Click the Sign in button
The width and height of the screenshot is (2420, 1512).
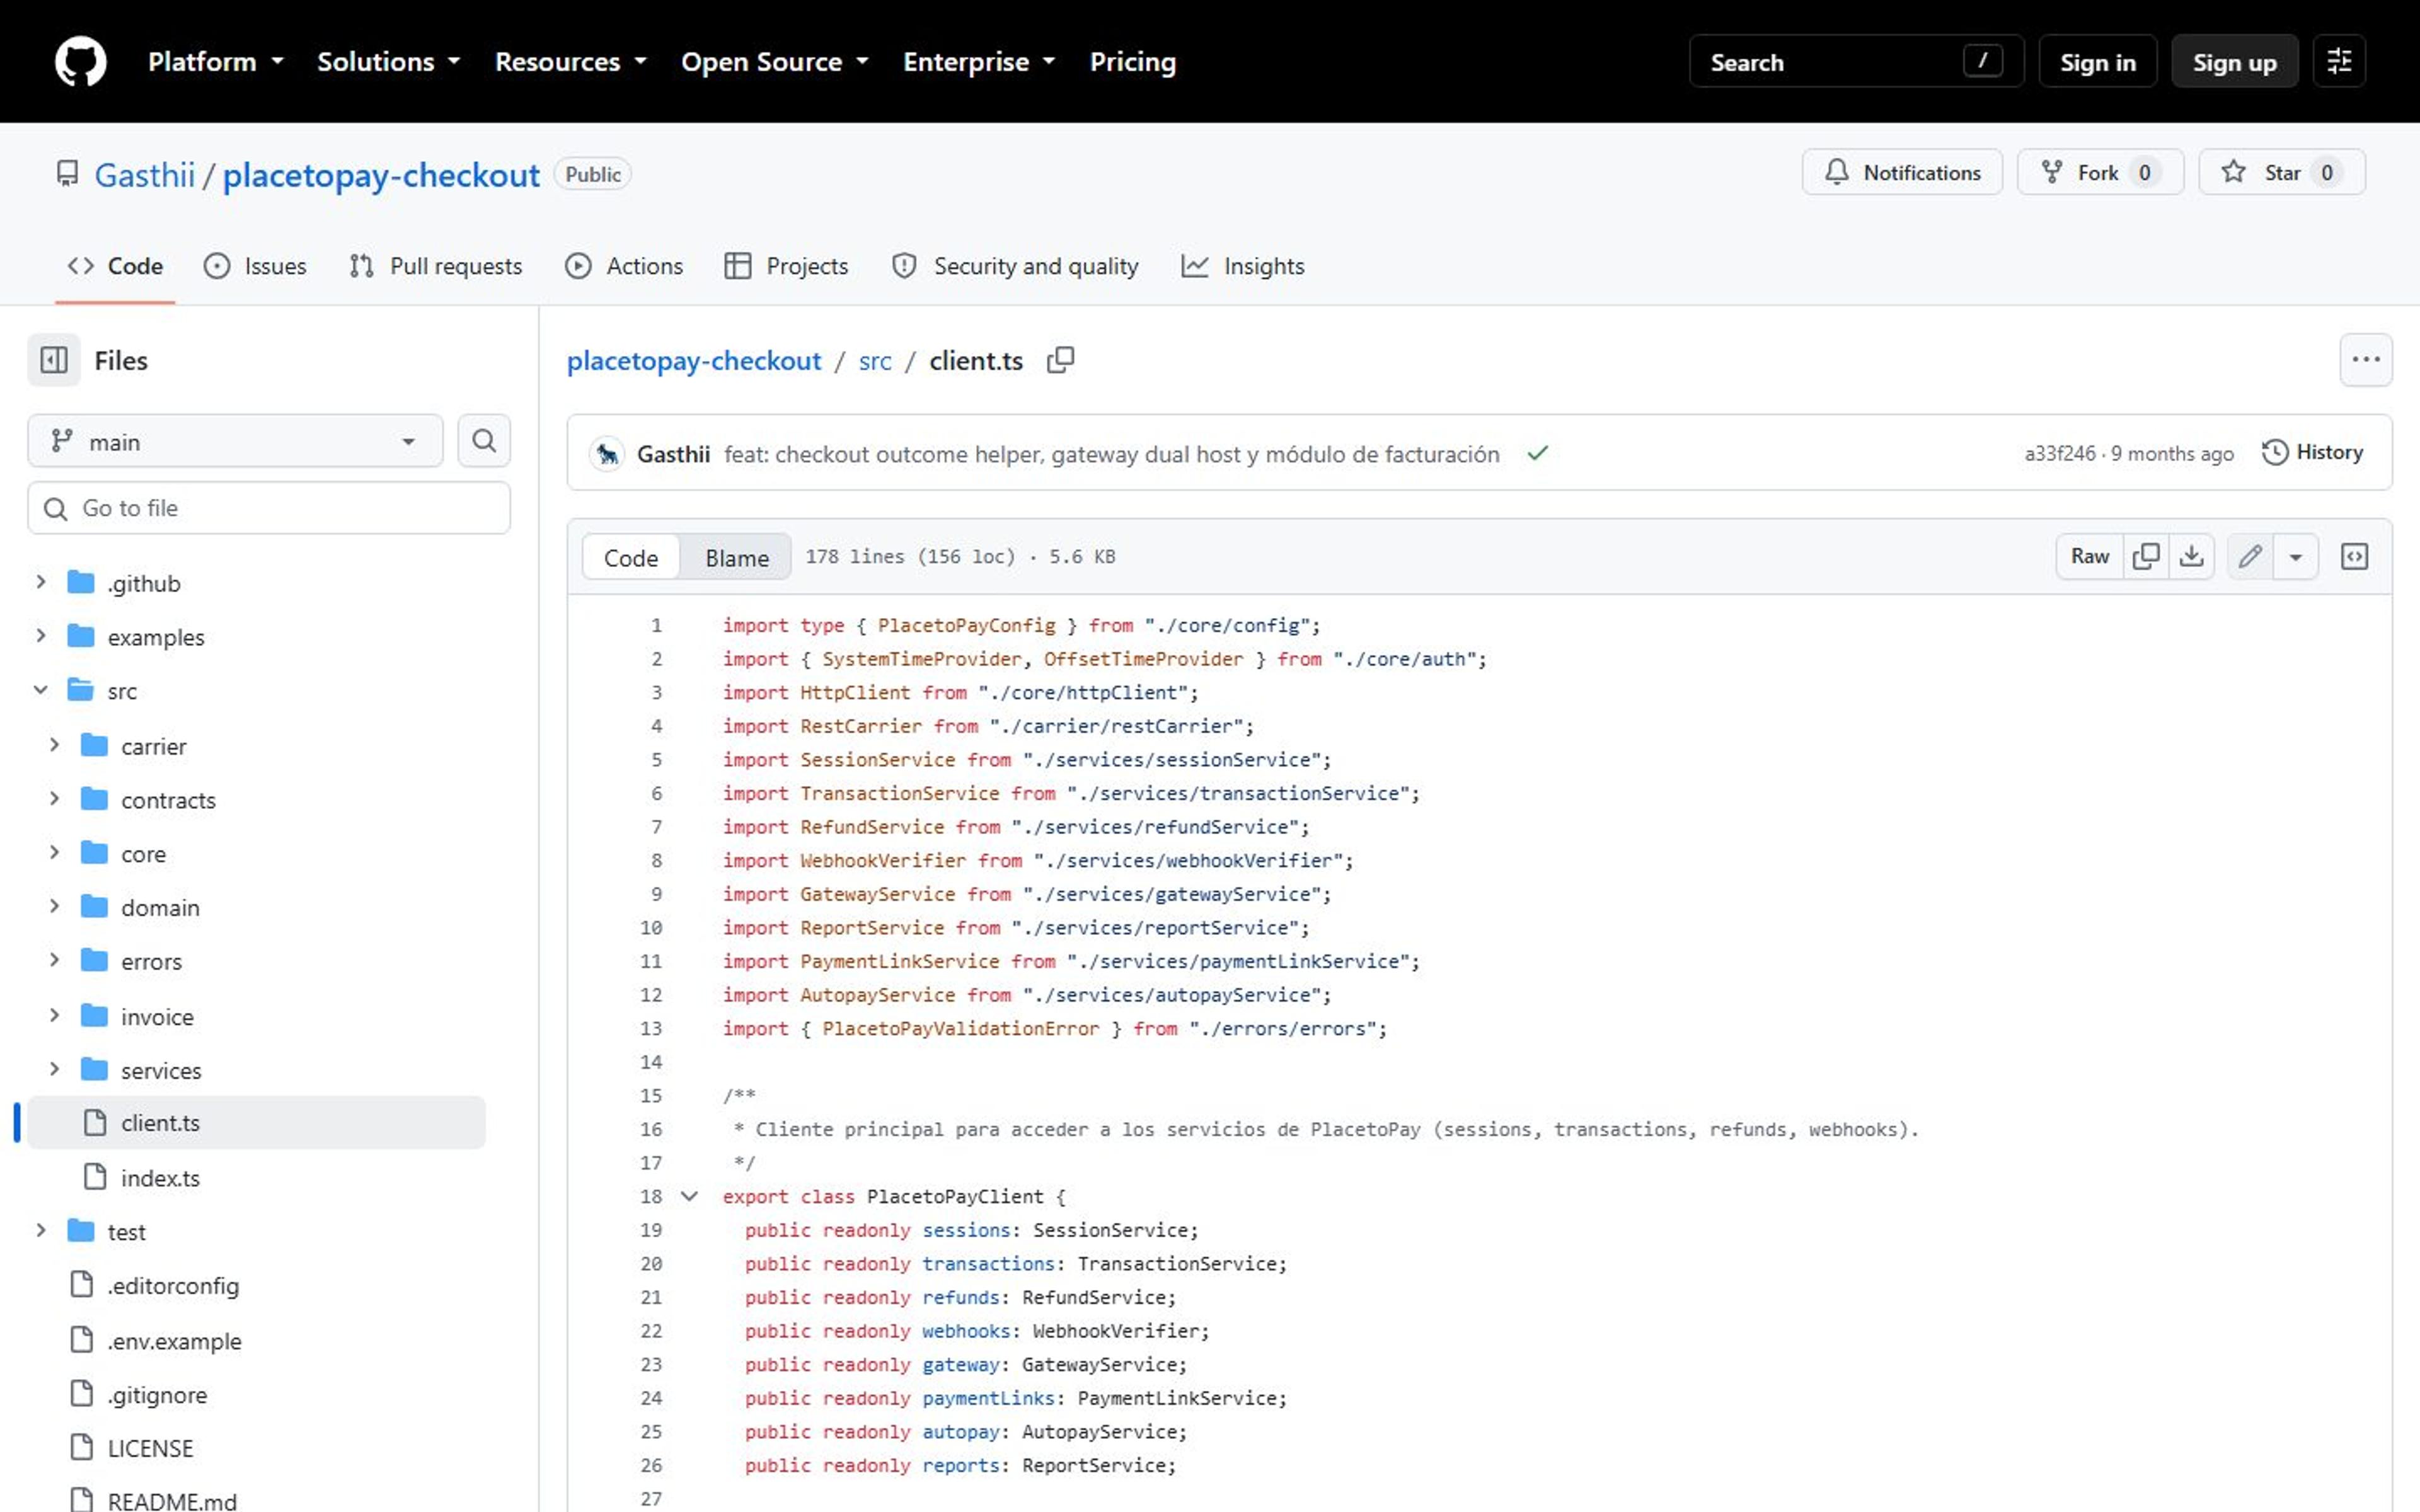tap(2097, 62)
